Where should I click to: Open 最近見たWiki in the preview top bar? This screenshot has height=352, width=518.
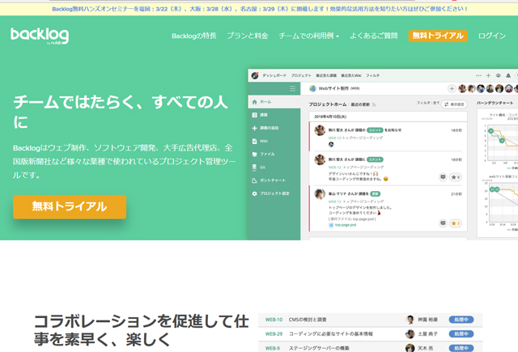coord(351,75)
